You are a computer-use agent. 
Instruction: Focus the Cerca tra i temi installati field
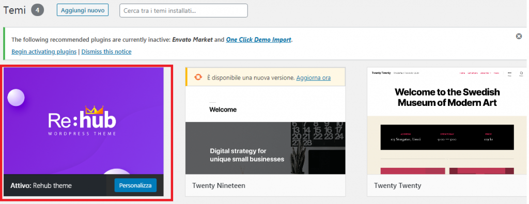[x=183, y=10]
